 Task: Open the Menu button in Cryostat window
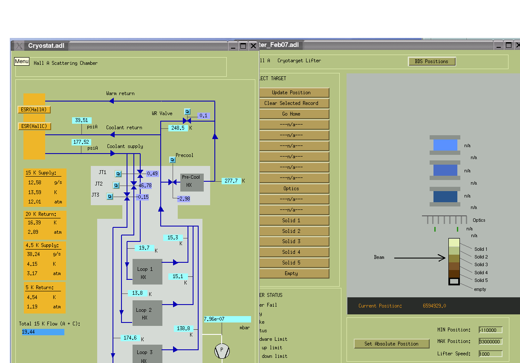[x=22, y=61]
